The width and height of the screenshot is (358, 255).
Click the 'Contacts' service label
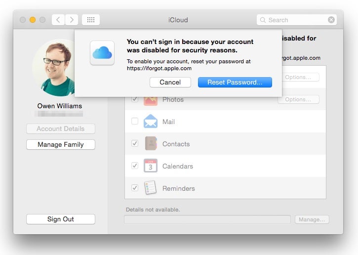(176, 144)
